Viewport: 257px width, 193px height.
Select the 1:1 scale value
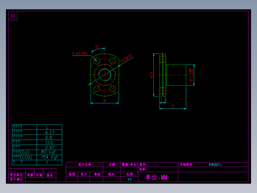tap(129, 179)
